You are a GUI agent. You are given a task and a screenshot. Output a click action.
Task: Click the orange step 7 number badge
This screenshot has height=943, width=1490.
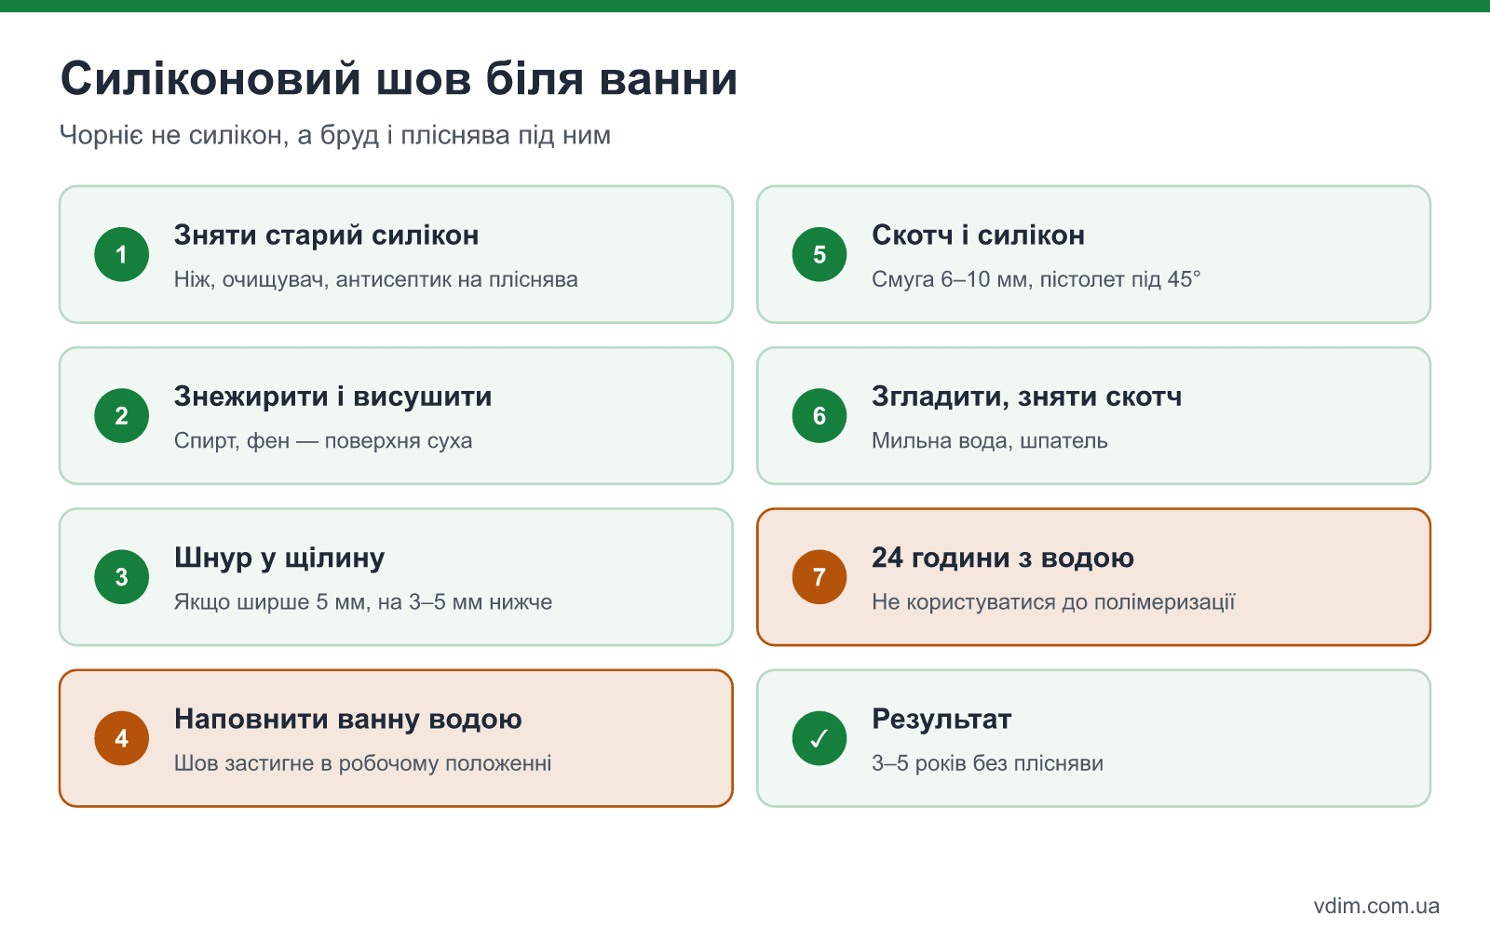(x=819, y=577)
